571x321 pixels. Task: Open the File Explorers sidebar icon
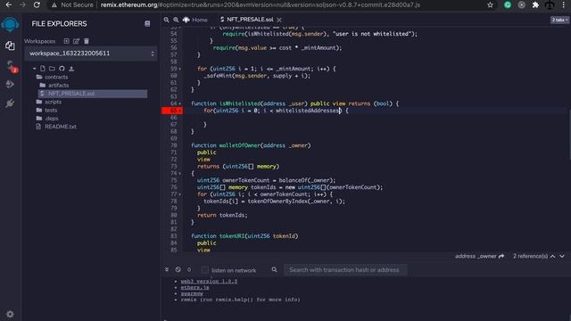coord(10,45)
